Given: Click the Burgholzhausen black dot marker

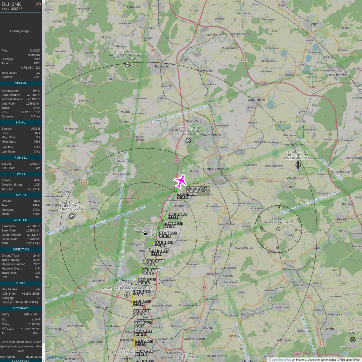Looking at the screenshot, I should 145,234.
